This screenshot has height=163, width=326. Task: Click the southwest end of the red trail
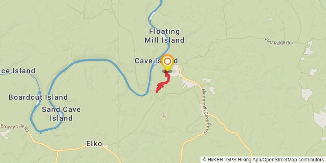click(x=157, y=91)
